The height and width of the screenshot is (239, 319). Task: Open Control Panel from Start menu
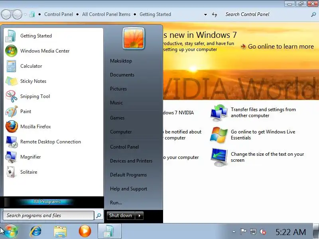(124, 147)
